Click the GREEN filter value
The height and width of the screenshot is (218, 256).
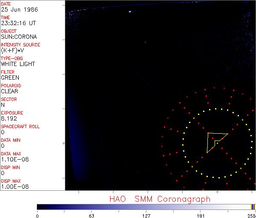[x=10, y=77]
